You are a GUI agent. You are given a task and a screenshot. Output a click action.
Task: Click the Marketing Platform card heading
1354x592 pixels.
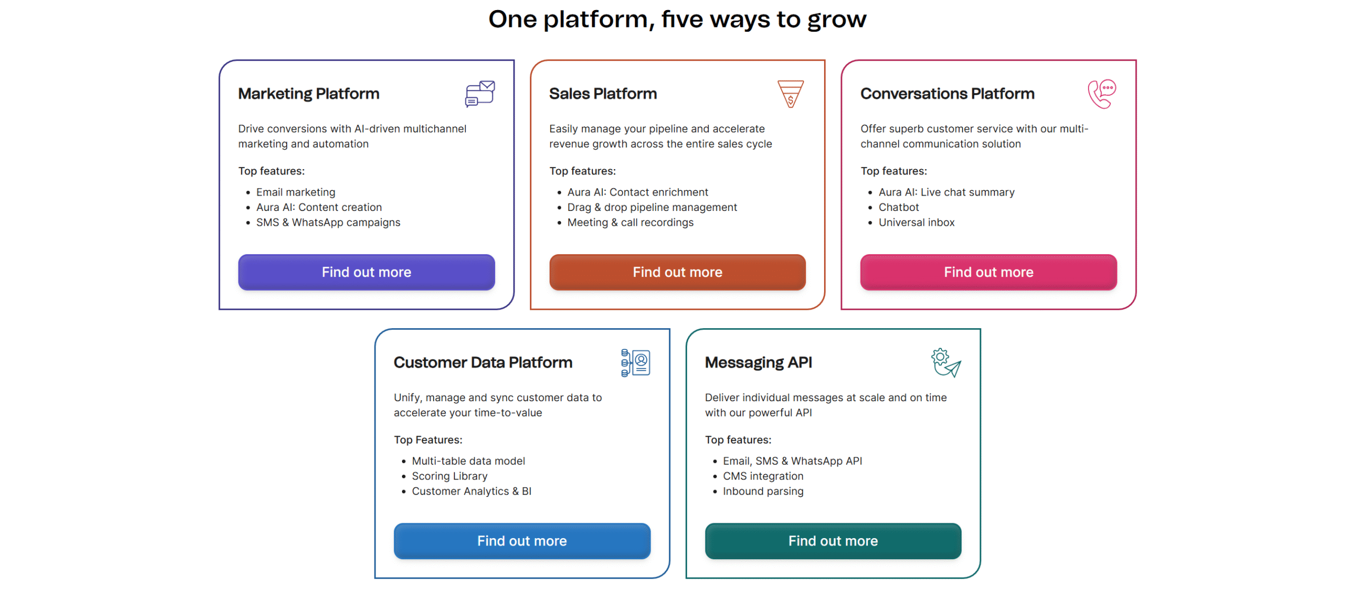[308, 94]
